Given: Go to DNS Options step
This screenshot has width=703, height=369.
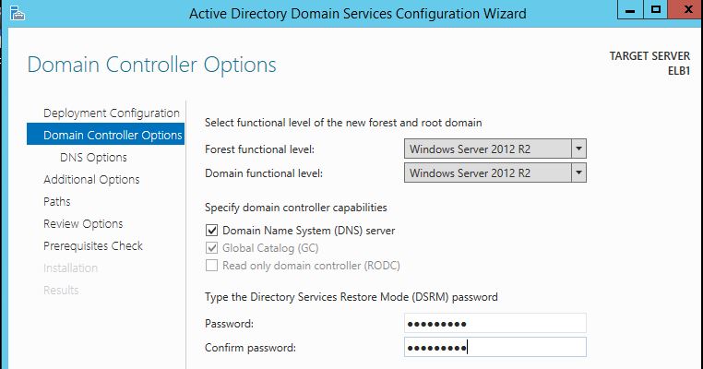Looking at the screenshot, I should (x=93, y=158).
